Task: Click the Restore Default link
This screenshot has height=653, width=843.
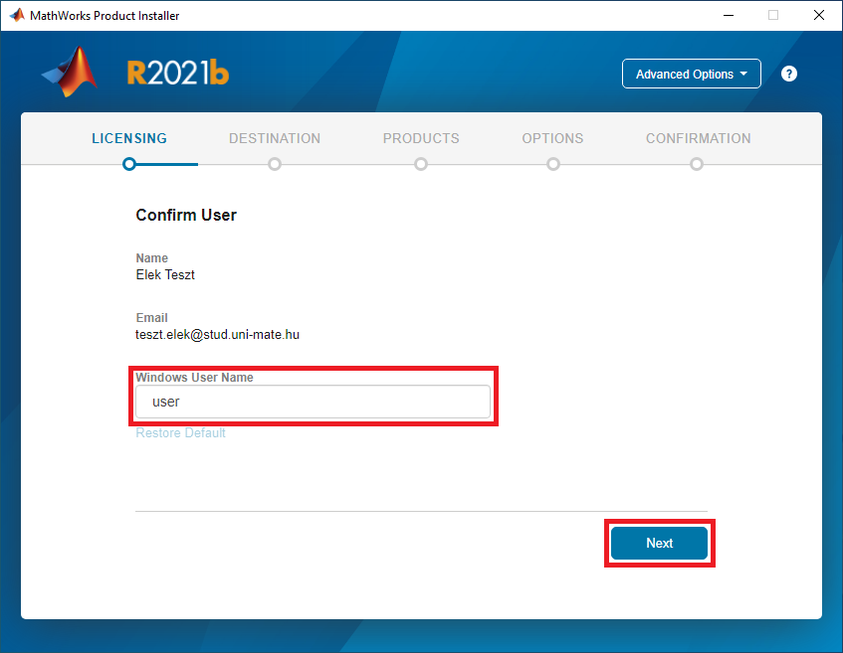Action: pyautogui.click(x=180, y=433)
